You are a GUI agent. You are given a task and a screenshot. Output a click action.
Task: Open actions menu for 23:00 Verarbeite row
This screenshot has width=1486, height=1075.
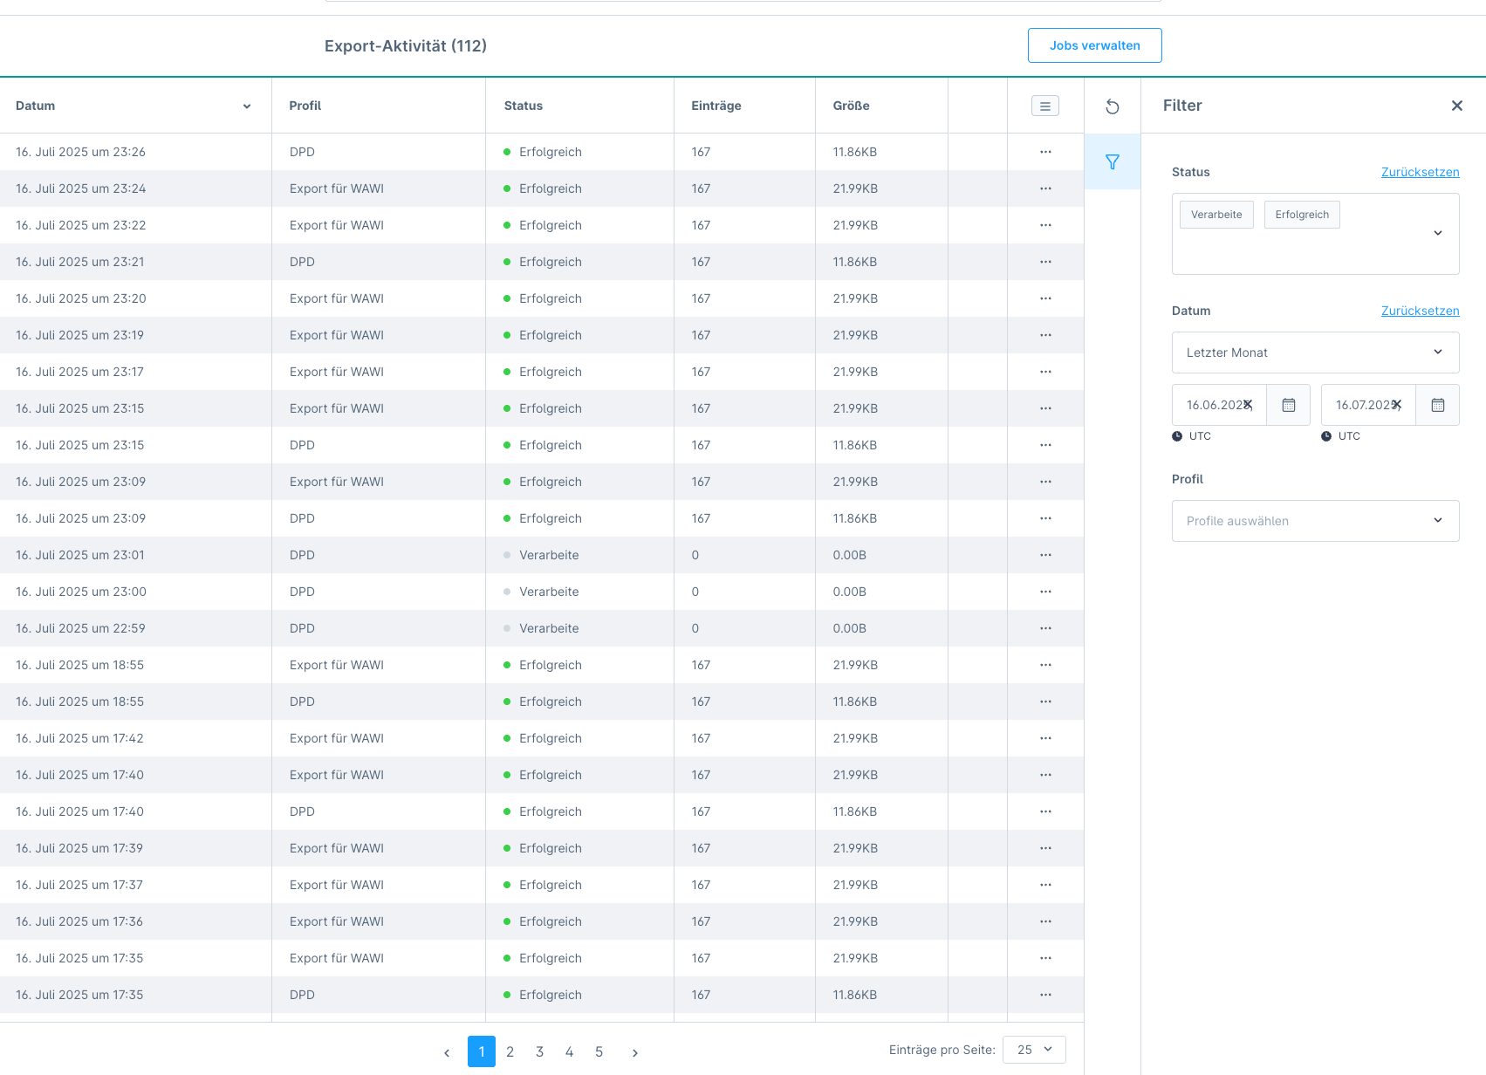[1045, 592]
